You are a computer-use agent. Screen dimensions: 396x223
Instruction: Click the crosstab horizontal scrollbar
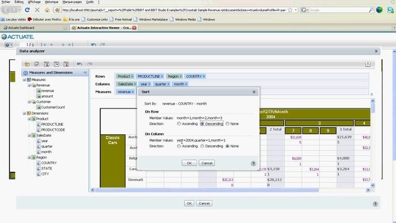pos(207,190)
